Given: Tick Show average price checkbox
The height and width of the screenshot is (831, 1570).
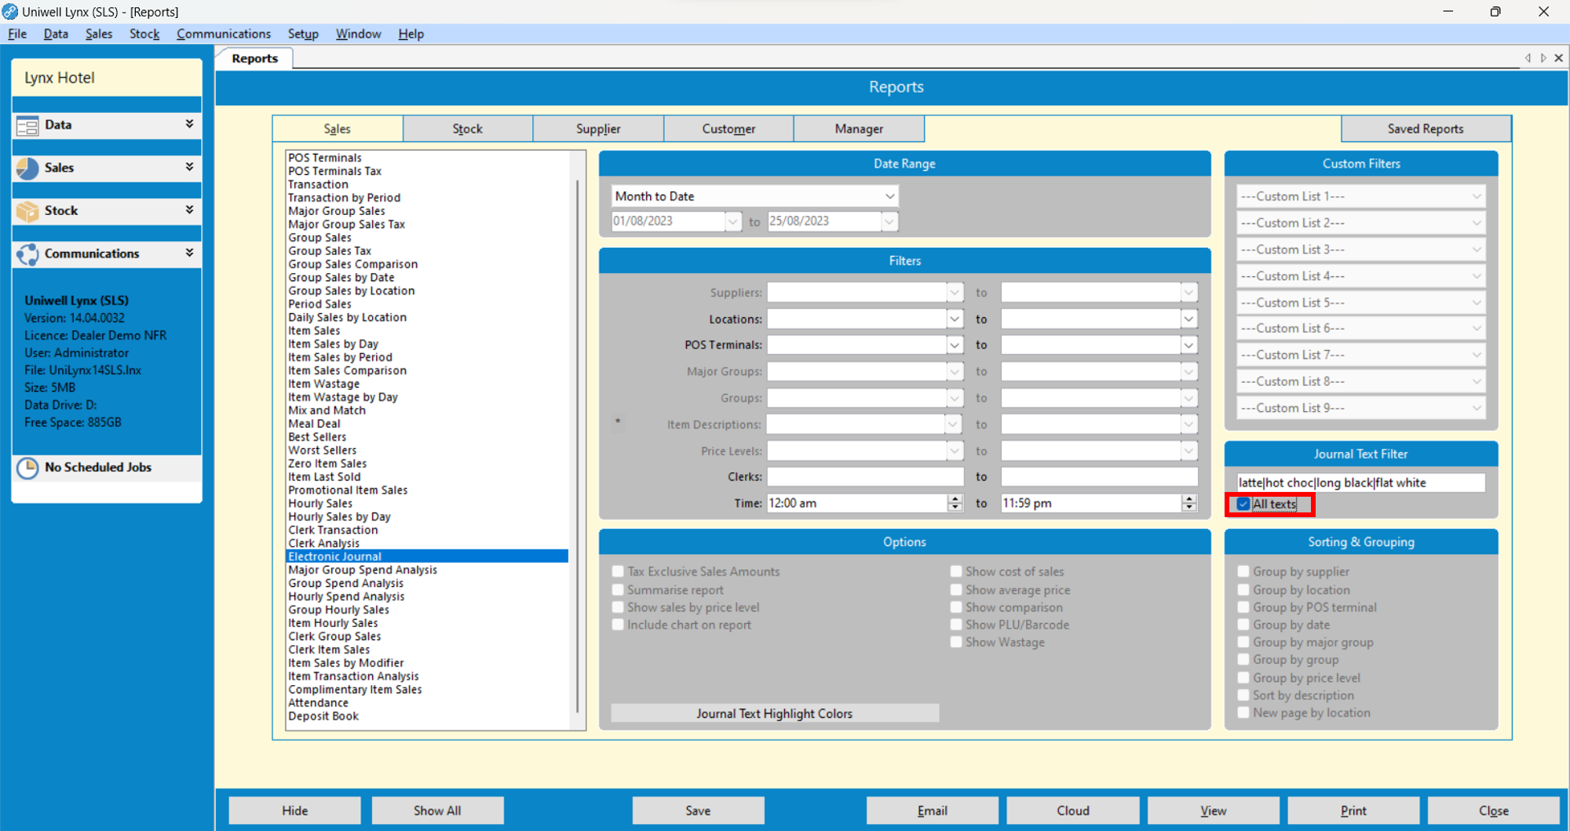Looking at the screenshot, I should 956,589.
